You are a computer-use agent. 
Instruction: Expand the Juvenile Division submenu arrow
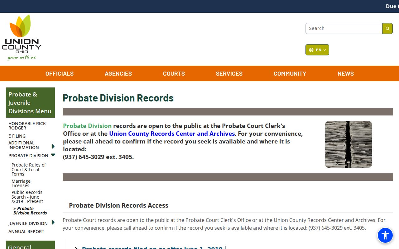coord(53,223)
